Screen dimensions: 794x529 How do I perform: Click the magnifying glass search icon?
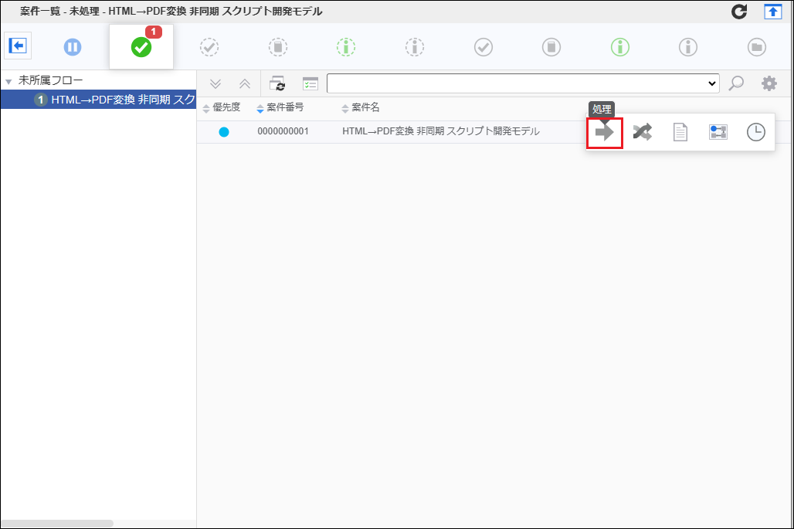pos(736,83)
